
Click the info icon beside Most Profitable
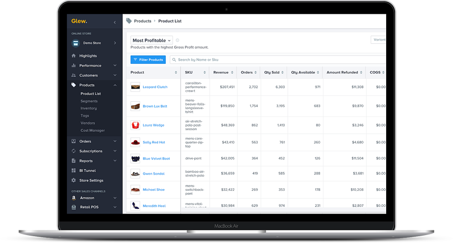(x=178, y=41)
